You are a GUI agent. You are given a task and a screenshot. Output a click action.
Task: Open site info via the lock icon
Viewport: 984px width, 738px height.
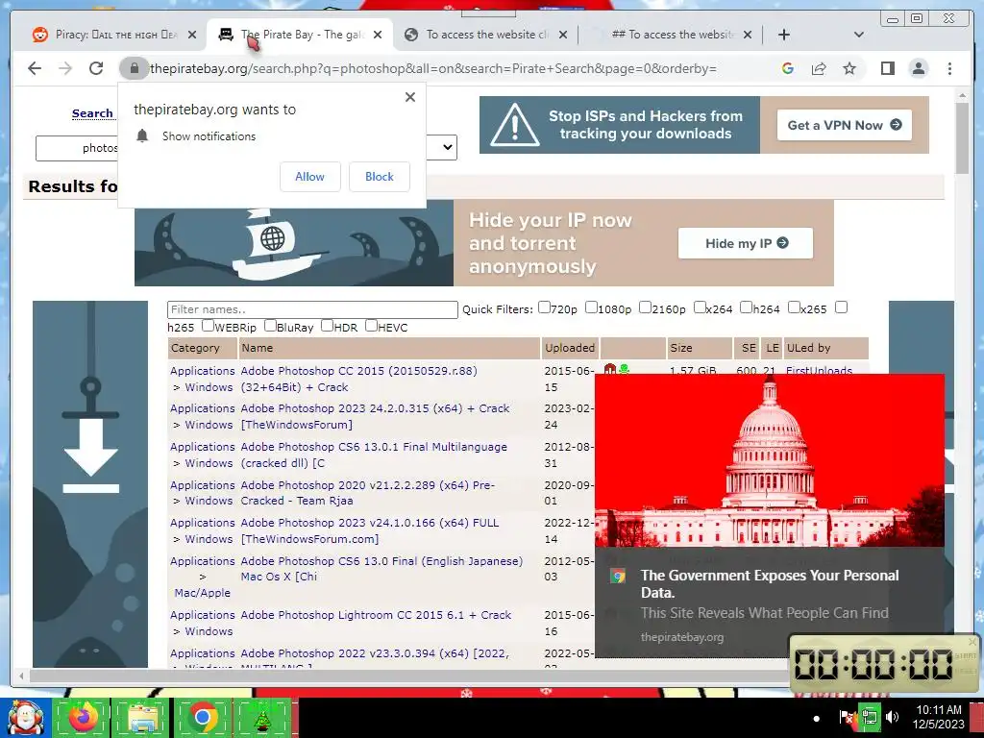[x=134, y=68]
